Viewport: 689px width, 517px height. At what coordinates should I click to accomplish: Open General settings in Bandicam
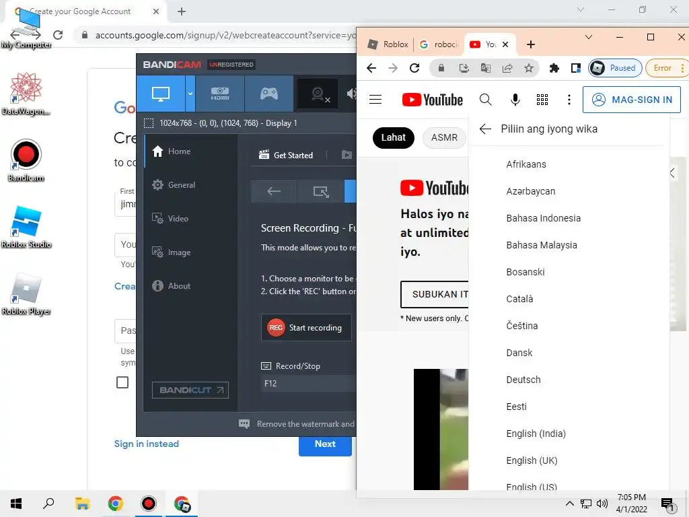174,185
